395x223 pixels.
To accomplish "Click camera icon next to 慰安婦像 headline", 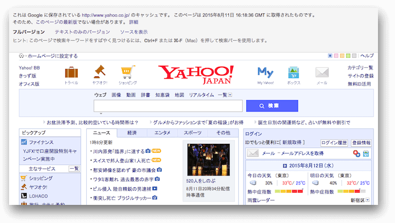I will coord(159,170).
